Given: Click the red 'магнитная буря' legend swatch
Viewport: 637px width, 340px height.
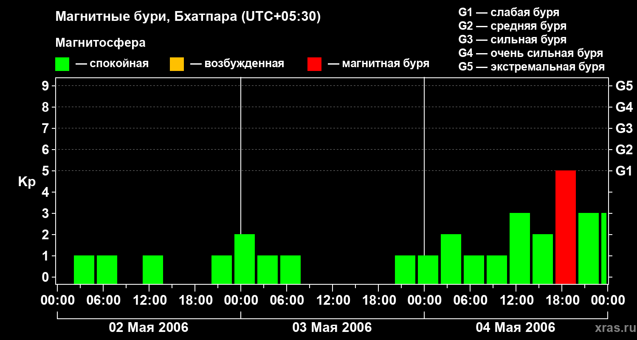Looking at the screenshot, I should click(x=314, y=64).
